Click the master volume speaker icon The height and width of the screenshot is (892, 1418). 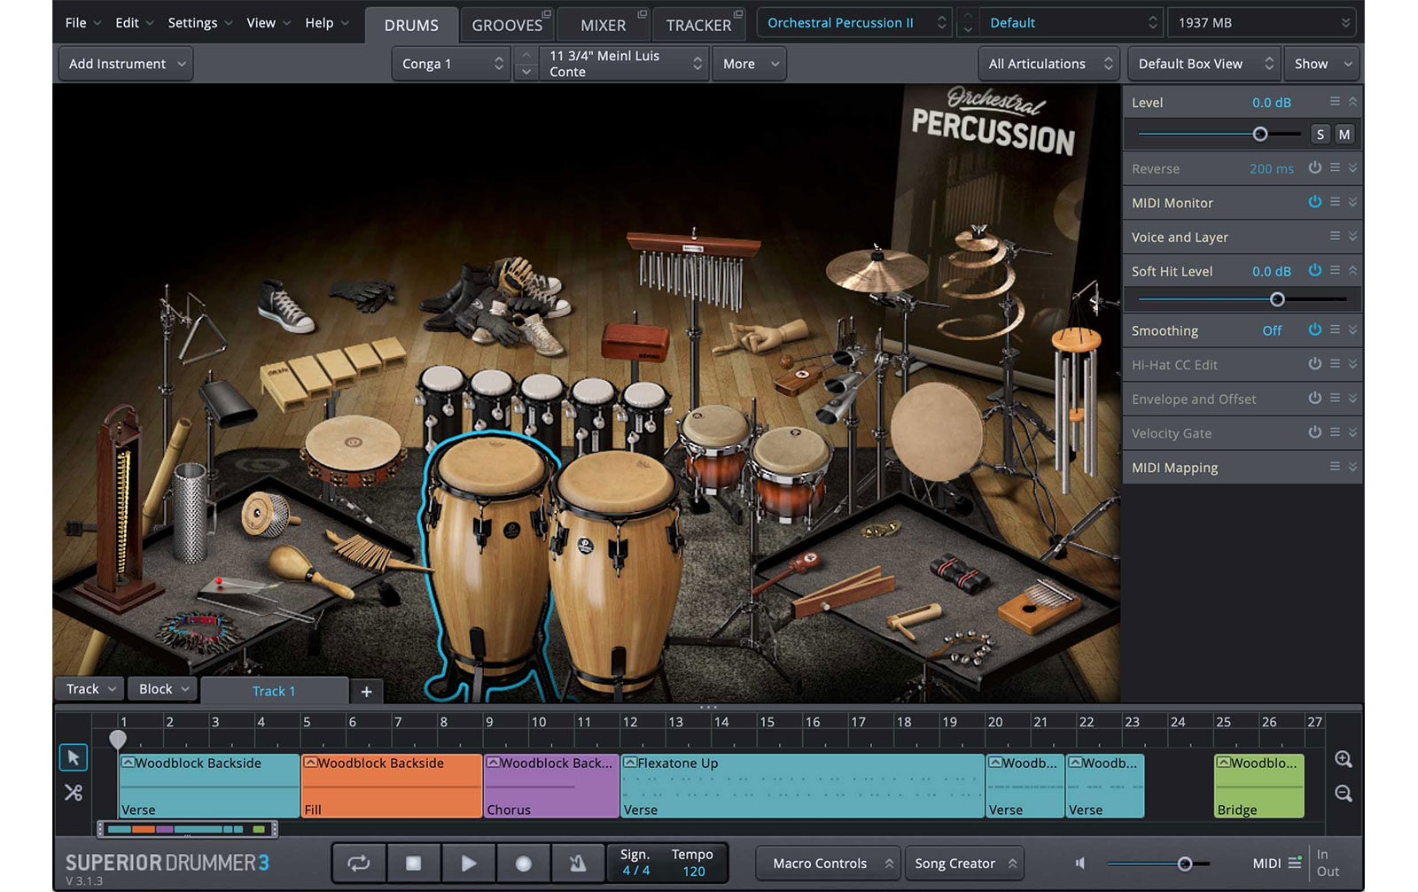(x=1080, y=863)
